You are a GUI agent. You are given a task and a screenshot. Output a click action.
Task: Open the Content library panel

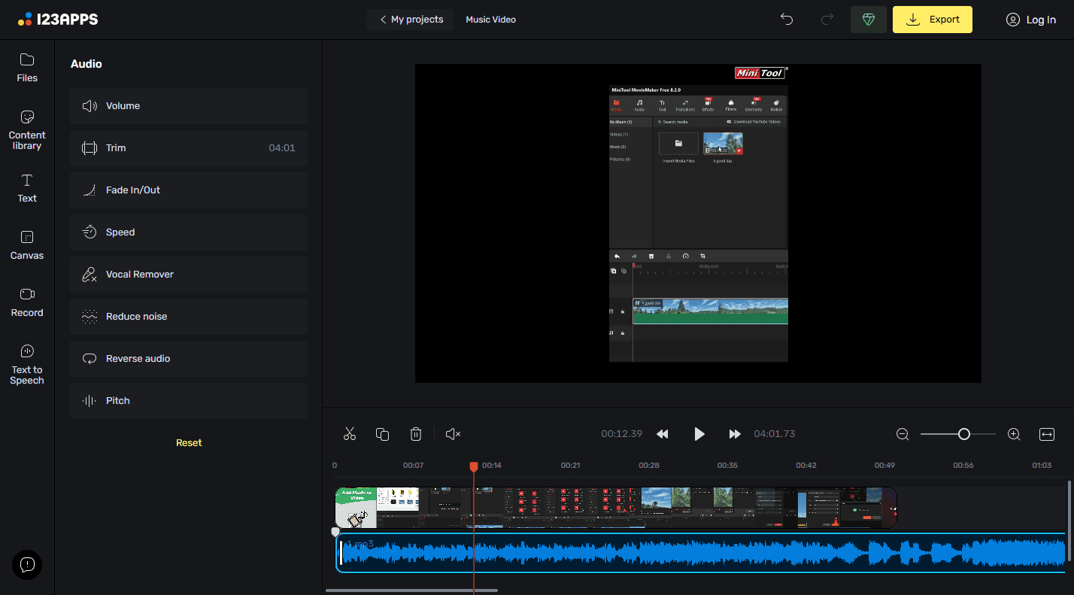point(27,130)
